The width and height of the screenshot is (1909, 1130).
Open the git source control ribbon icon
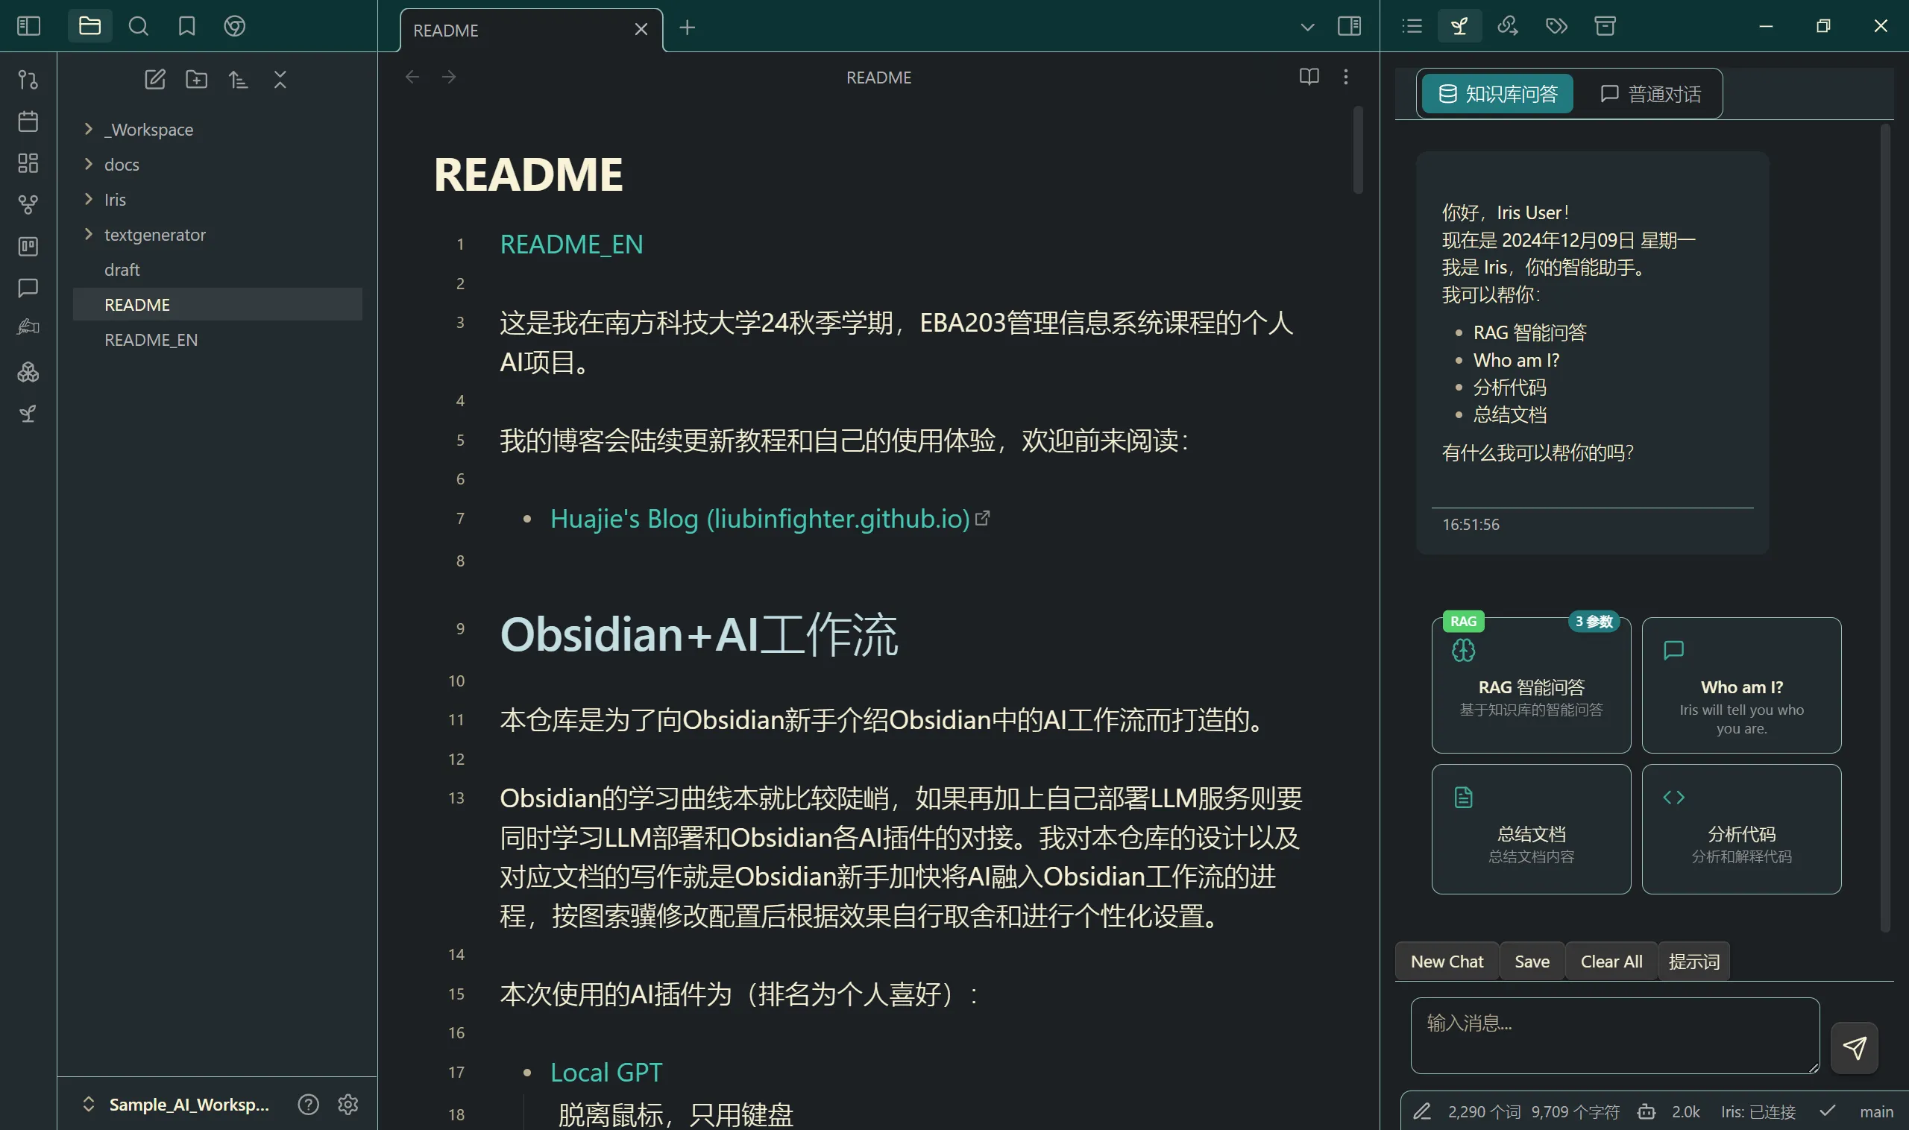(x=28, y=80)
